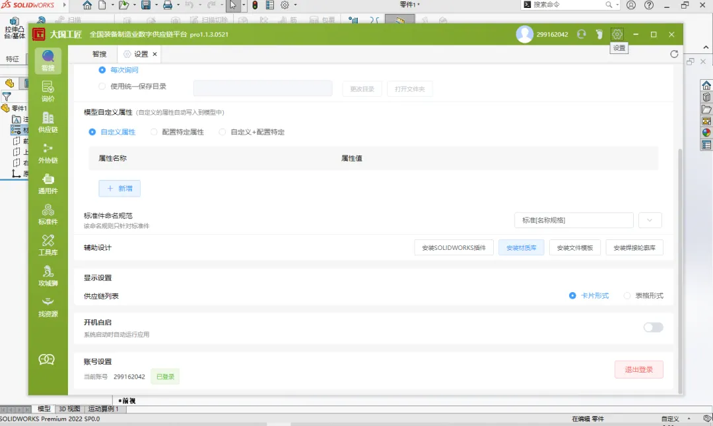Switch to 运动算例 1 tab
713x426 pixels.
(x=103, y=409)
